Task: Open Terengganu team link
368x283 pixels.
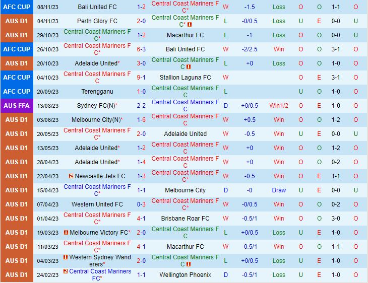Action: (97, 92)
